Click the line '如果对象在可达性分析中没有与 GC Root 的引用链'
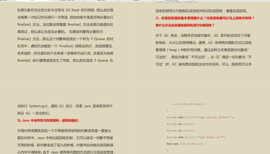 [x=65, y=10]
